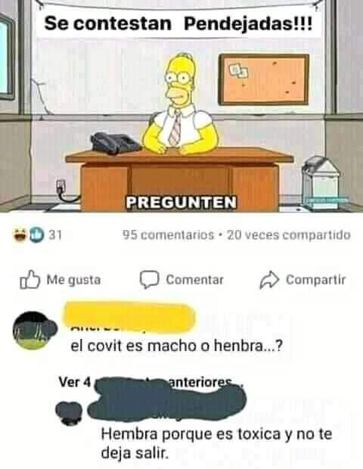This screenshot has width=363, height=469.
Task: Open the reactions count 31
Action: coord(55,235)
